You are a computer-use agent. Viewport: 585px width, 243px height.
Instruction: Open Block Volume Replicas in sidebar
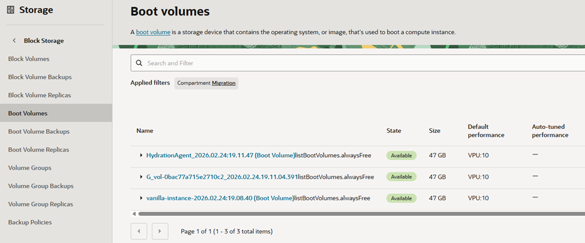click(x=40, y=95)
